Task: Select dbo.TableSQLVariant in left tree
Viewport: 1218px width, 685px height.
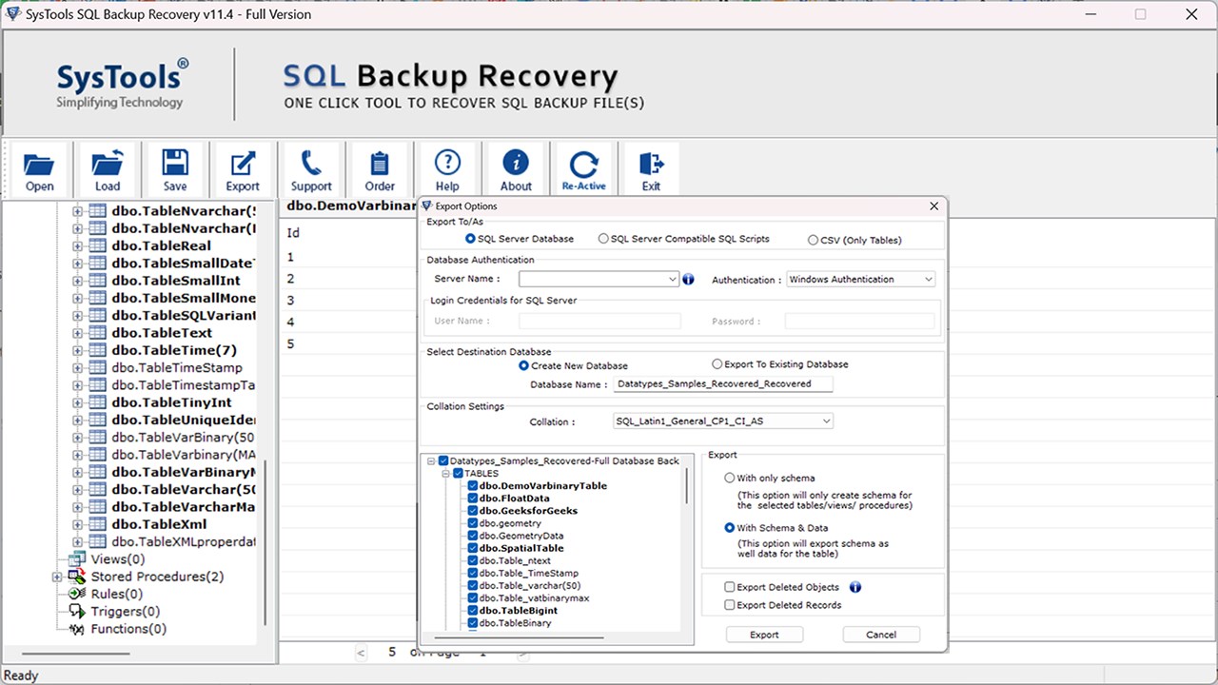Action: 184,315
